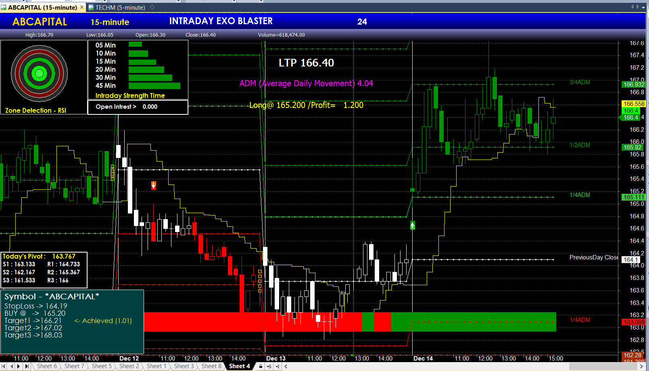Click the High:166.70 readout
This screenshot has width=649, height=371.
point(39,35)
